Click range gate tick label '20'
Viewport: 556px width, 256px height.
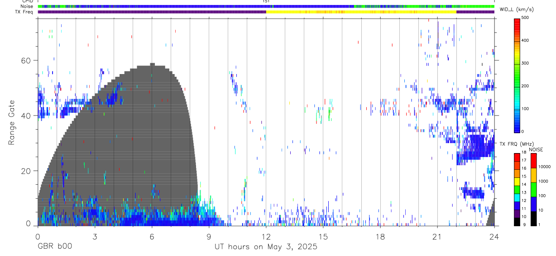[x=27, y=171]
